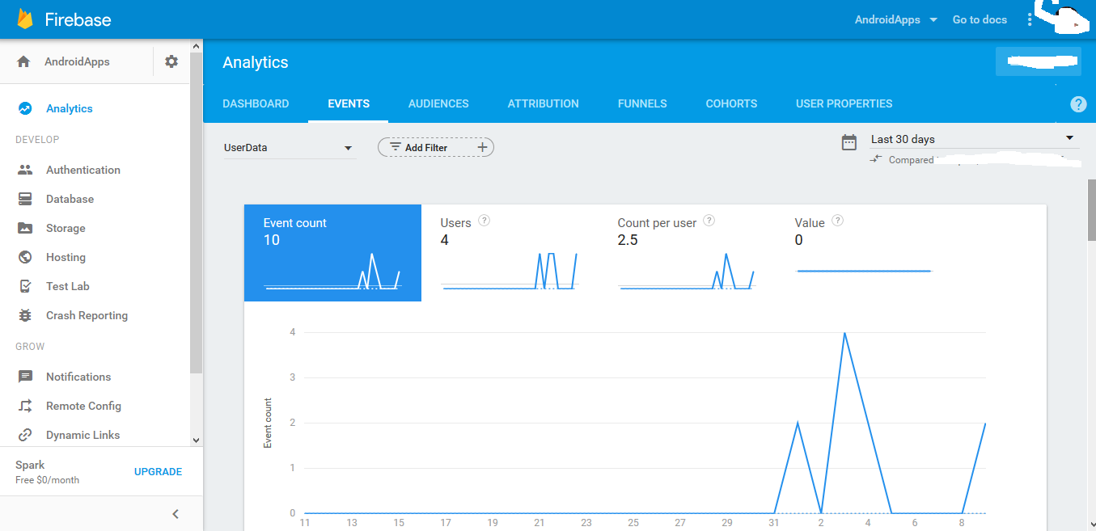Viewport: 1096px width, 531px height.
Task: Collapse the sidebar with left chevron
Action: tap(176, 514)
